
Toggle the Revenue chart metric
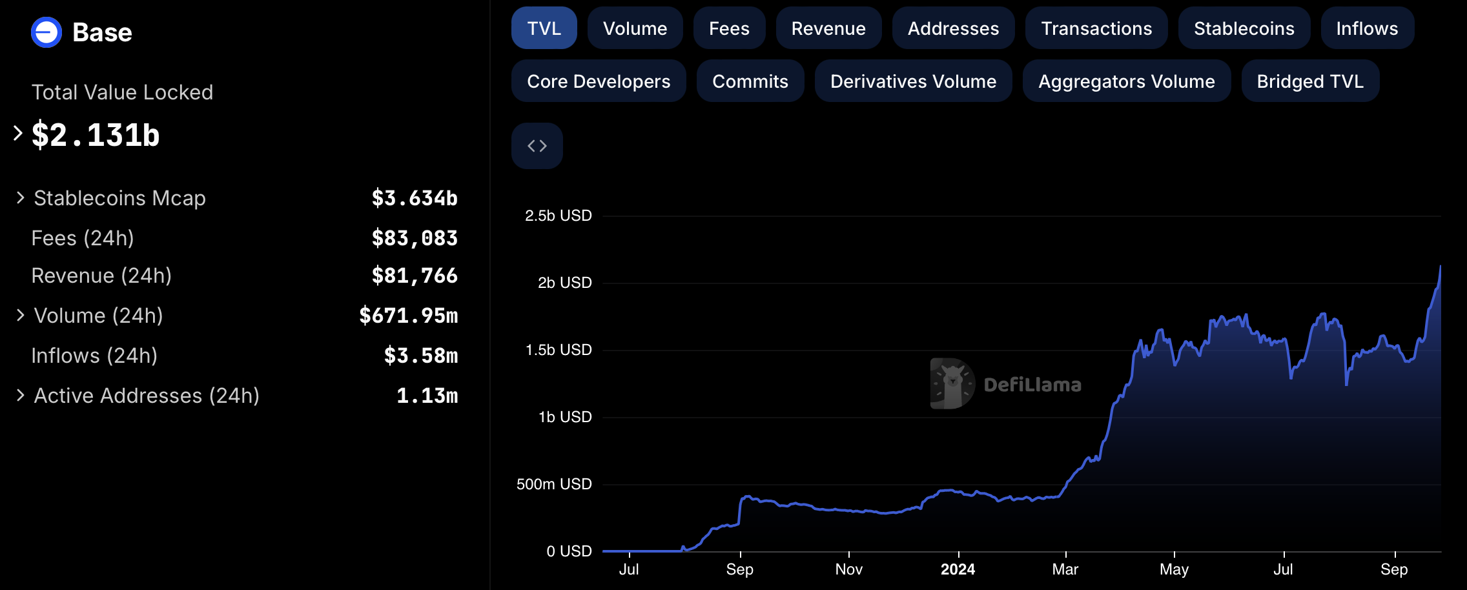[x=829, y=28]
